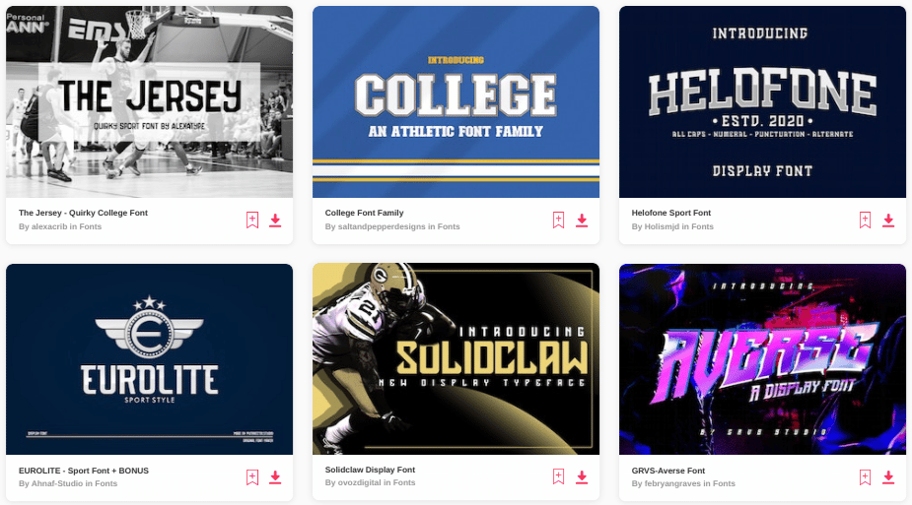Bookmark the GRVS-Averse Font
Viewport: 912px width, 505px height.
tap(865, 477)
